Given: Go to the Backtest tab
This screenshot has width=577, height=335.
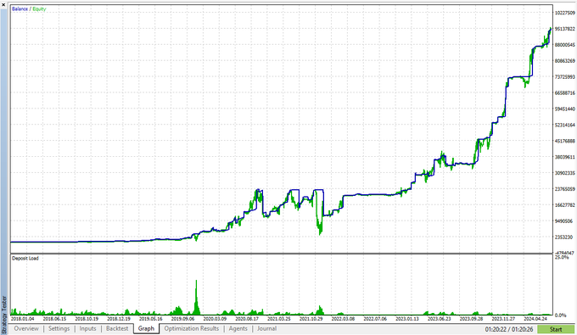Looking at the screenshot, I should point(117,328).
